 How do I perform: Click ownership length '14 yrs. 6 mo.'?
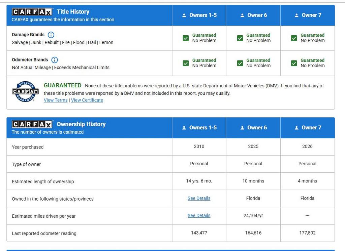199,181
